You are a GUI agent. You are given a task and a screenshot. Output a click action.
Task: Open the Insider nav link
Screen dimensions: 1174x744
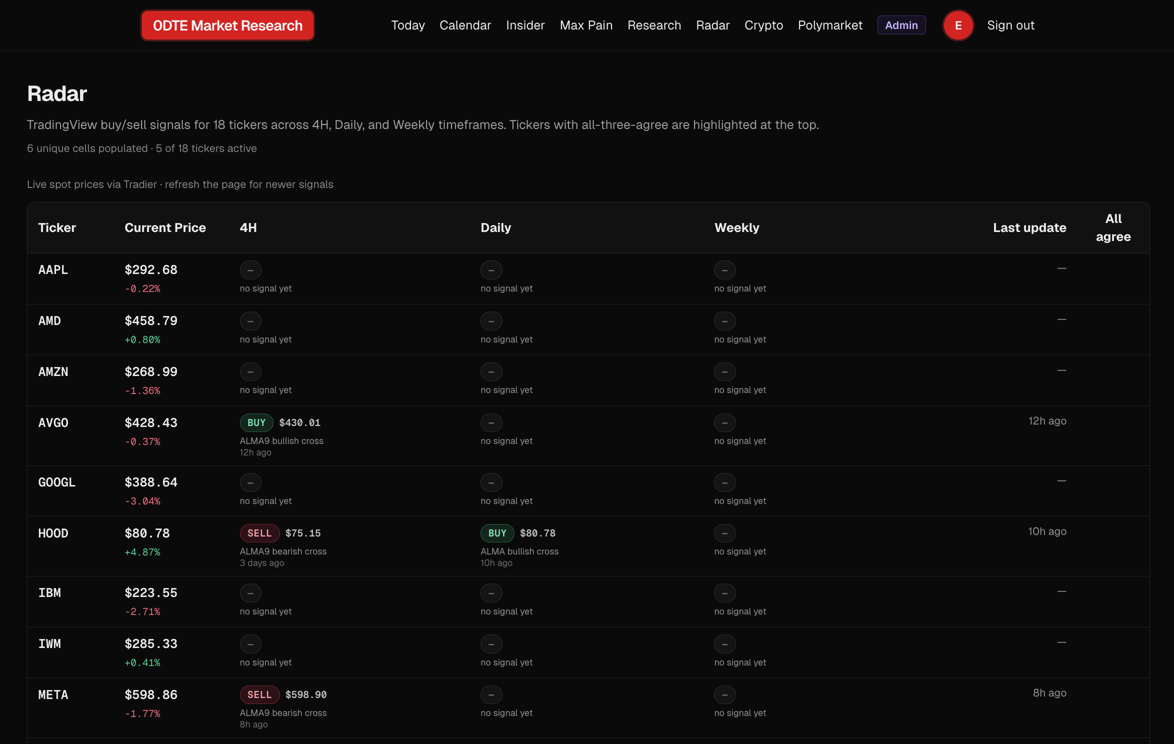pos(525,25)
